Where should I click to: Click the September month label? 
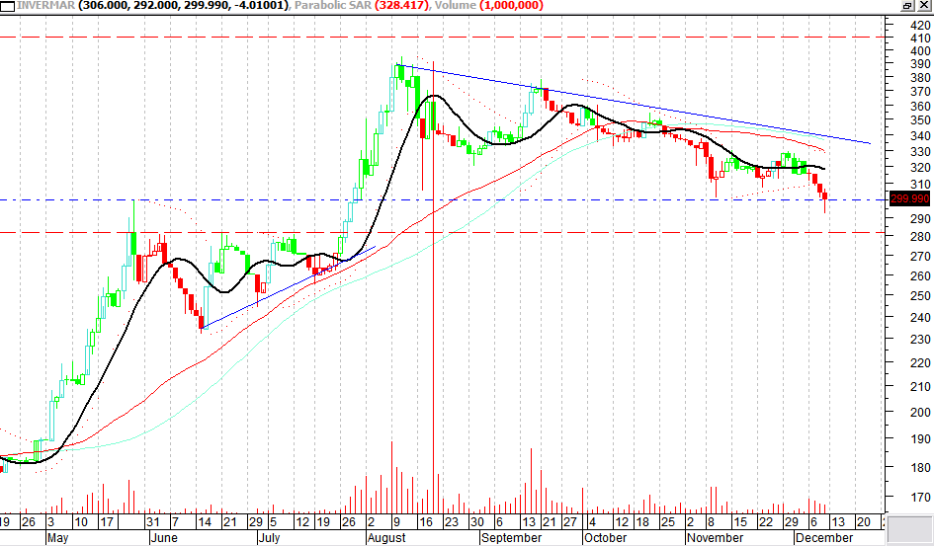(x=512, y=538)
